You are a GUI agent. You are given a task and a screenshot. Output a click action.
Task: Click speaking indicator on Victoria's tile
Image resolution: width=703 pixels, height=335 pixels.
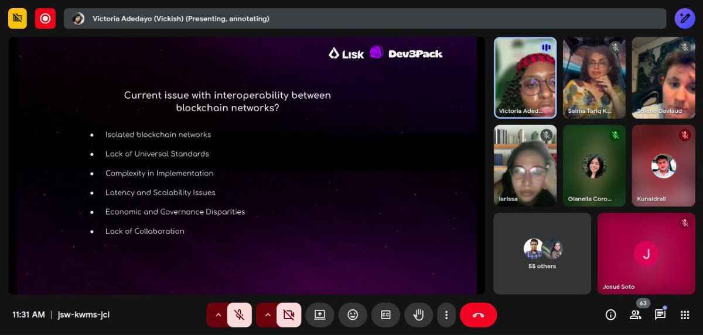tap(546, 47)
